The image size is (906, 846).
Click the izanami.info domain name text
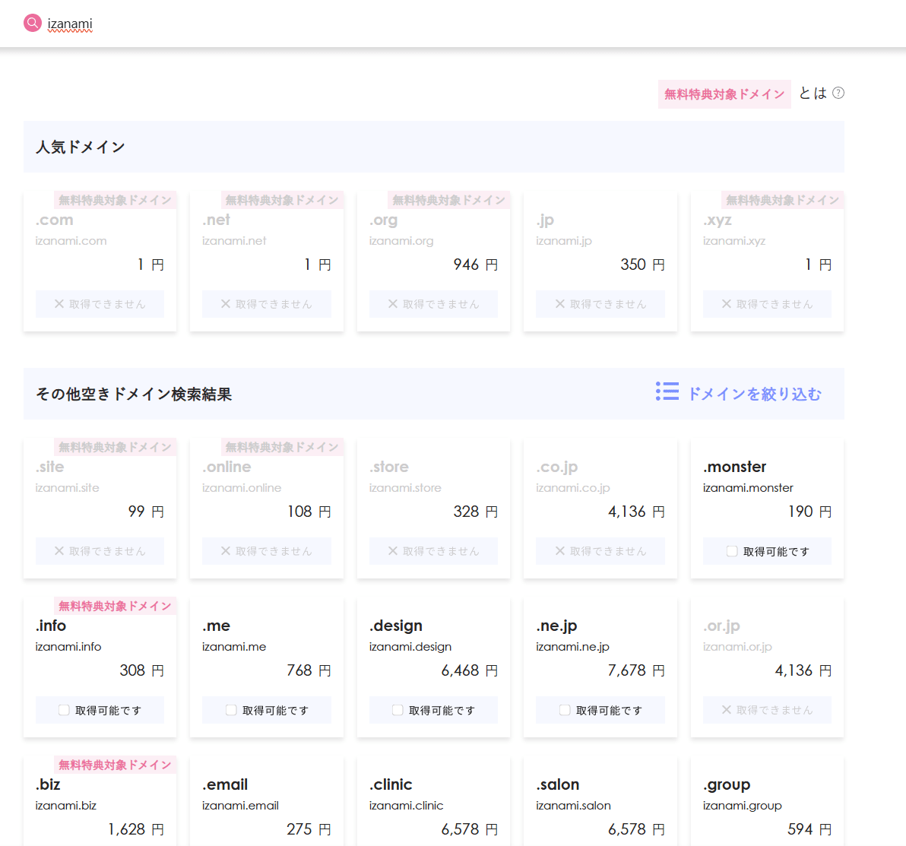[68, 647]
